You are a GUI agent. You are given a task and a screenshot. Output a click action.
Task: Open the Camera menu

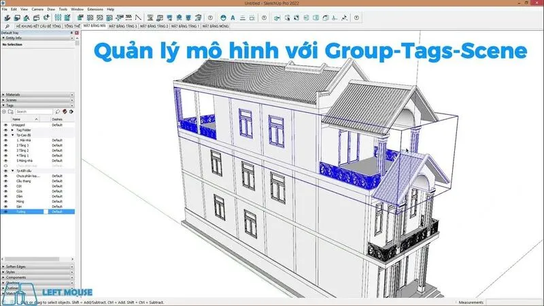coord(37,10)
